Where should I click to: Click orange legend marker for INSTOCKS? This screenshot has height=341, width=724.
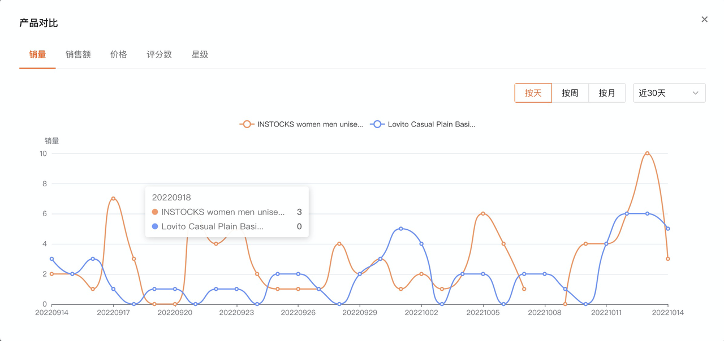pos(247,124)
